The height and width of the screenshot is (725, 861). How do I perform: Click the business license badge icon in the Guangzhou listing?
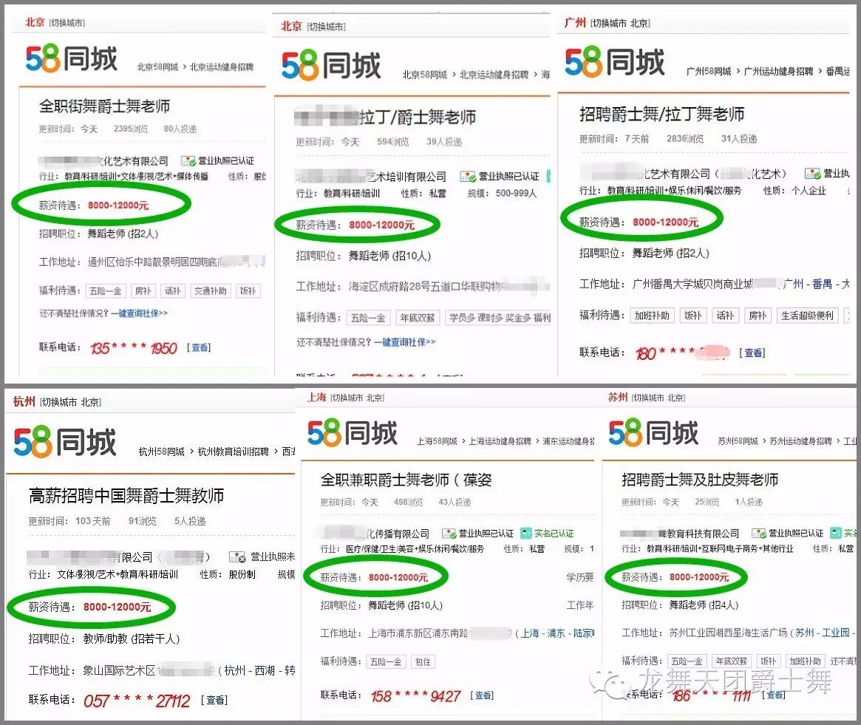(x=812, y=174)
